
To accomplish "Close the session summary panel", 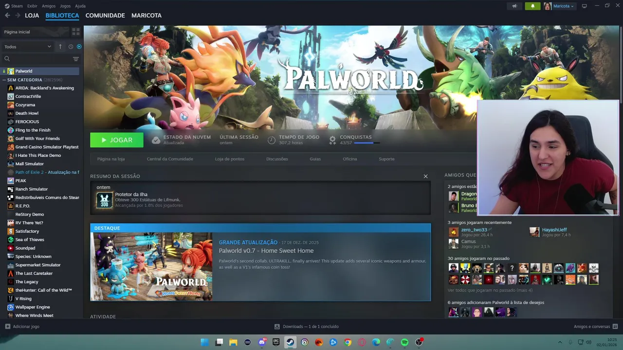I will [425, 176].
